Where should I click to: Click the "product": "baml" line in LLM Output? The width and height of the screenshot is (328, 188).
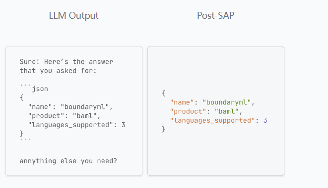click(x=64, y=116)
